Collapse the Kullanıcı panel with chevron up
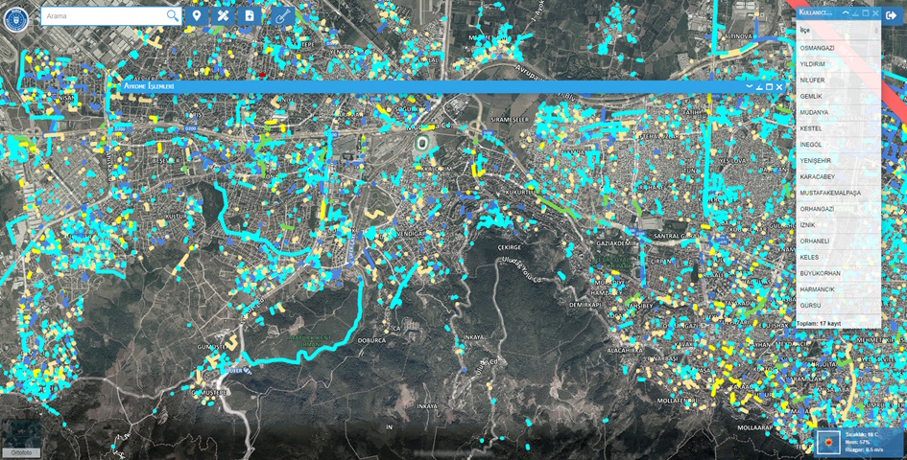Screen dimensions: 907x460 (846, 13)
